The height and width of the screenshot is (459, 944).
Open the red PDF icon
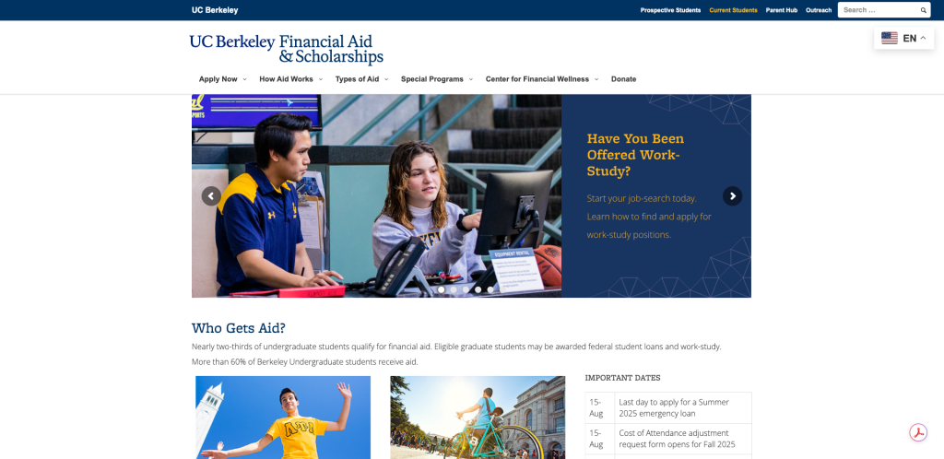click(918, 433)
